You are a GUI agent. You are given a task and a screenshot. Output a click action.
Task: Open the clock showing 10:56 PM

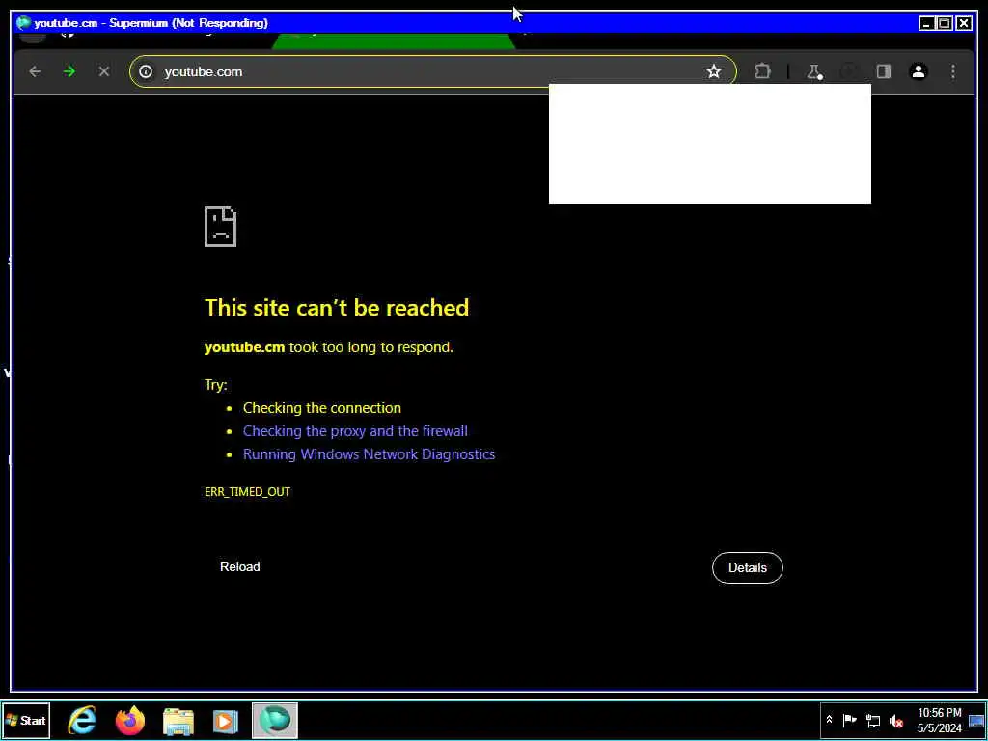[940, 720]
